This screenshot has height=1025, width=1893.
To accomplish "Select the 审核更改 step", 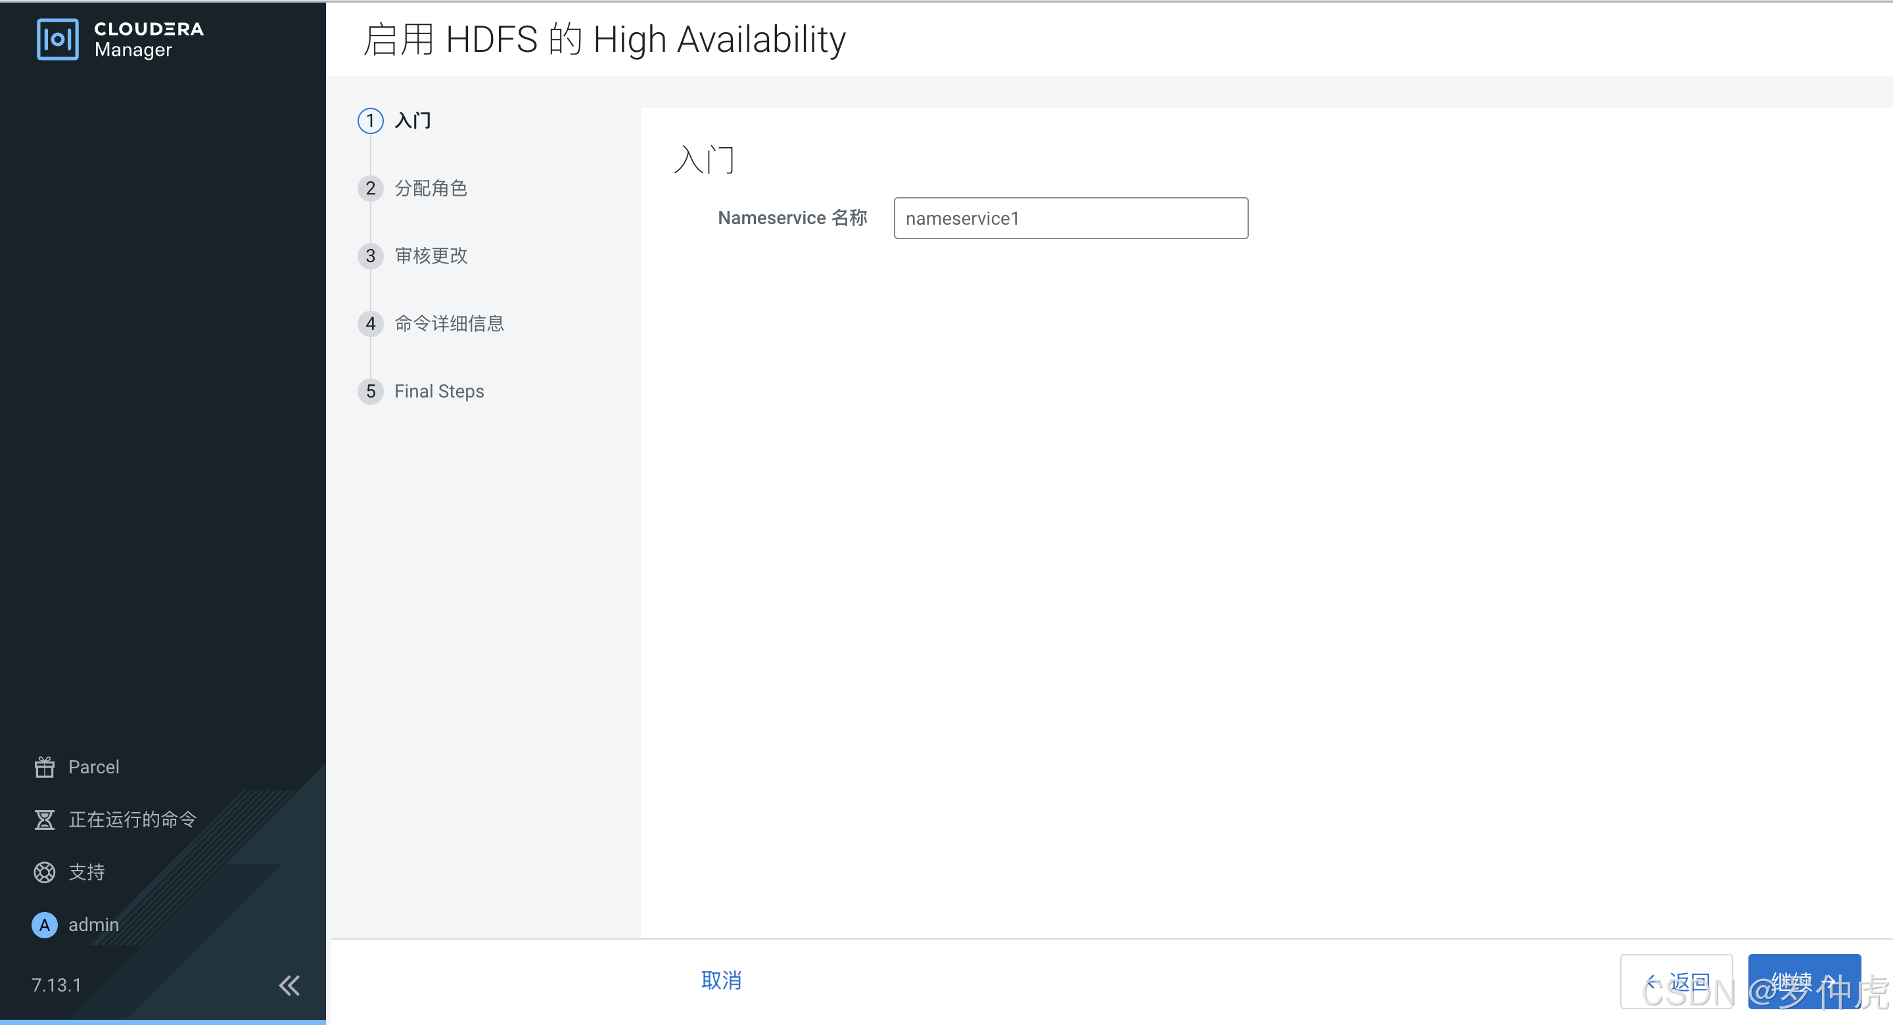I will click(431, 256).
